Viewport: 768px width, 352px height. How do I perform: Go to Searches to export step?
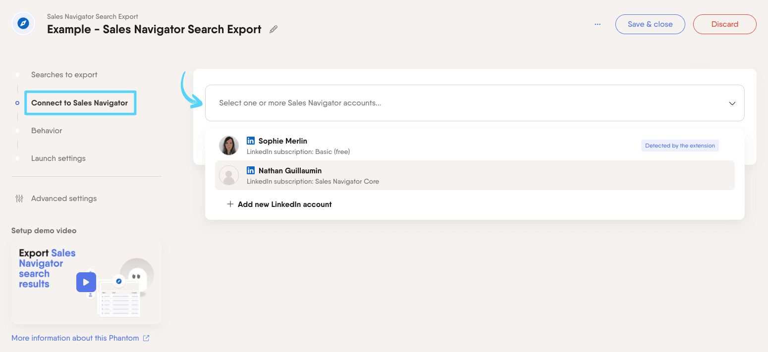pyautogui.click(x=64, y=75)
